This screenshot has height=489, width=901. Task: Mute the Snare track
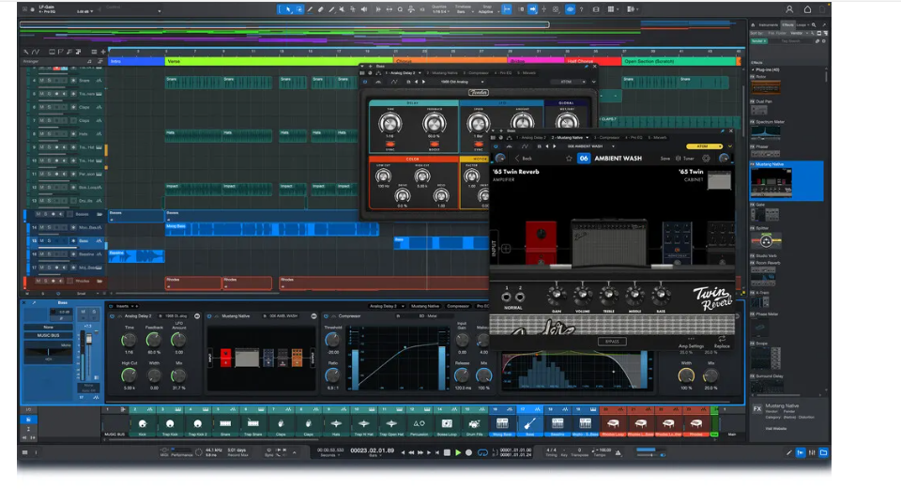[x=41, y=80]
